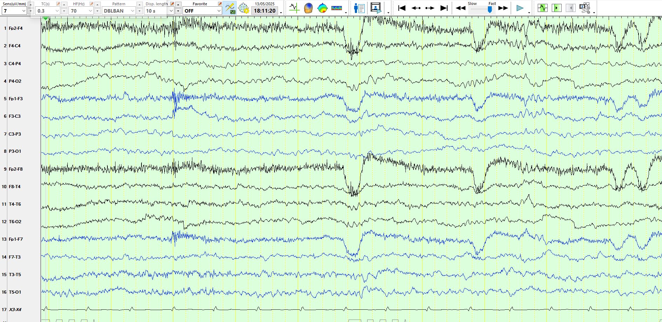Image resolution: width=662 pixels, height=322 pixels.
Task: Click the 18:11:20 recording time field
Action: (x=265, y=11)
